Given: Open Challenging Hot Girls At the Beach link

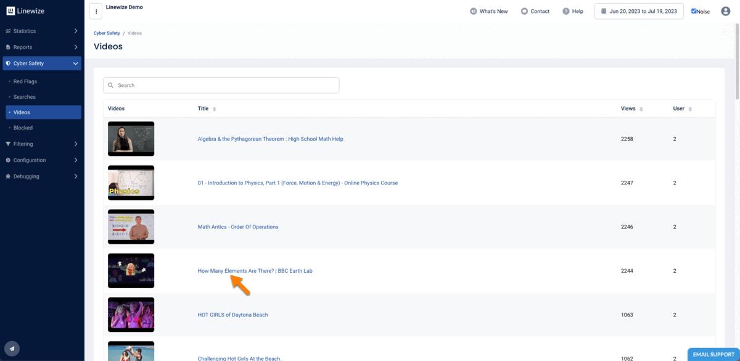Looking at the screenshot, I should click(240, 359).
